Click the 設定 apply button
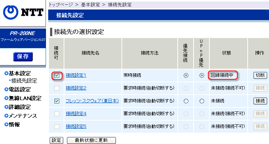 pos(56,140)
